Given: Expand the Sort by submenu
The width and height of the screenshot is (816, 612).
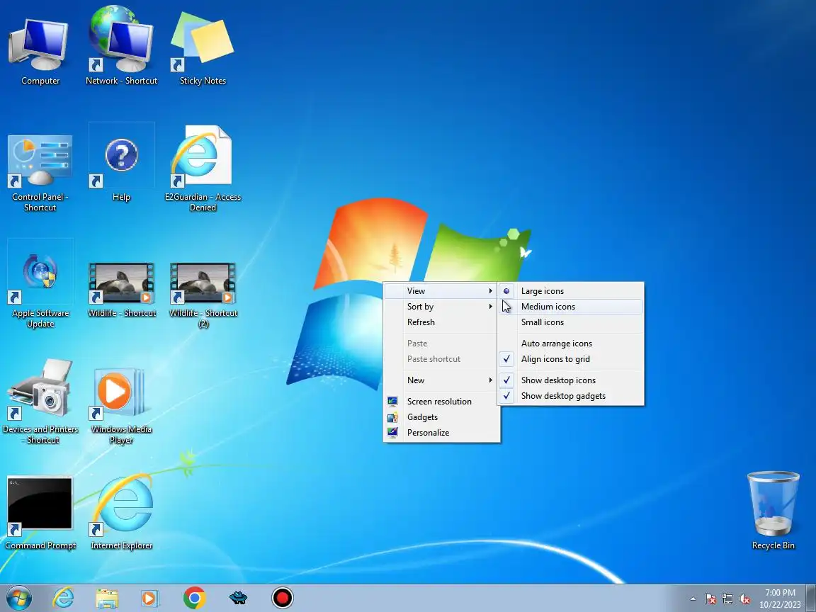Looking at the screenshot, I should (441, 307).
